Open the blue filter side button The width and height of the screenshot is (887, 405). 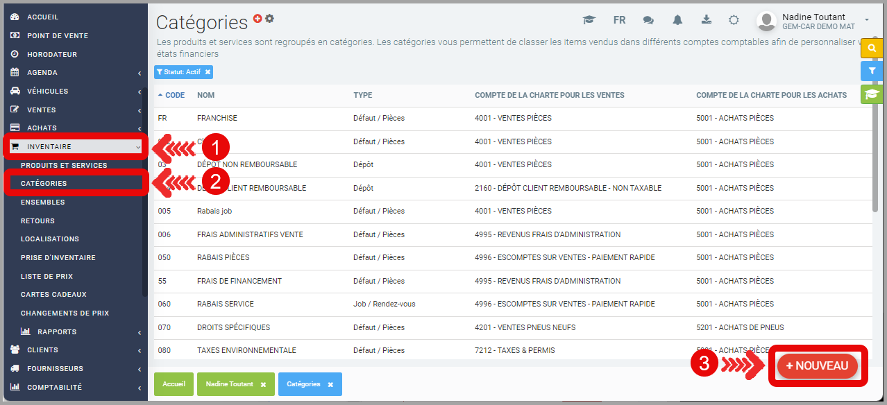click(871, 71)
